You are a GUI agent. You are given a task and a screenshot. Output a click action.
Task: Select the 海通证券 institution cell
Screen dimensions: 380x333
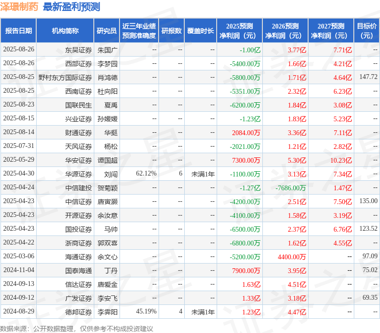click(65, 257)
